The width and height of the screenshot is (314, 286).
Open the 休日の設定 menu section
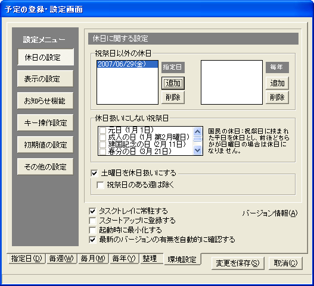(x=45, y=57)
